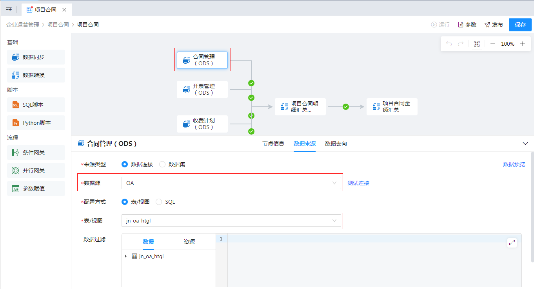This screenshot has width=534, height=289.
Task: Expand the jn_oa_htgl tree node
Action: pos(126,257)
